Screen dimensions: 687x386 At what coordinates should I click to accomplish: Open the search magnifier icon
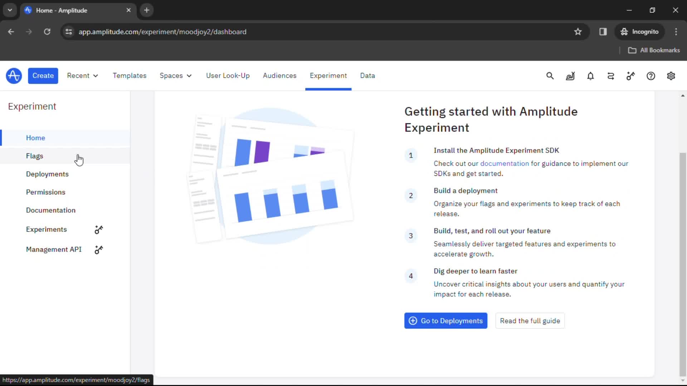click(550, 76)
